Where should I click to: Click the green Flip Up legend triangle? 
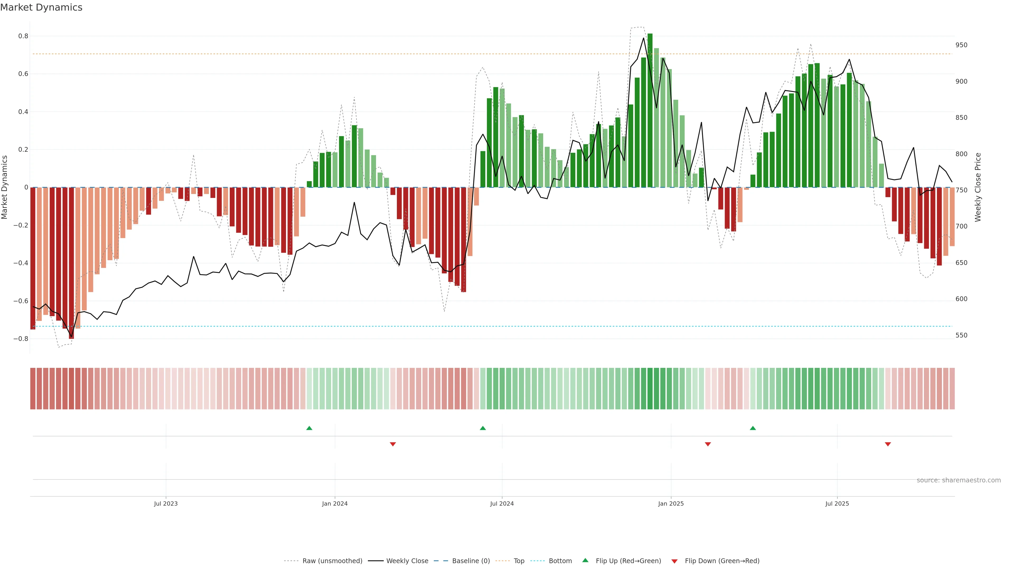585,560
